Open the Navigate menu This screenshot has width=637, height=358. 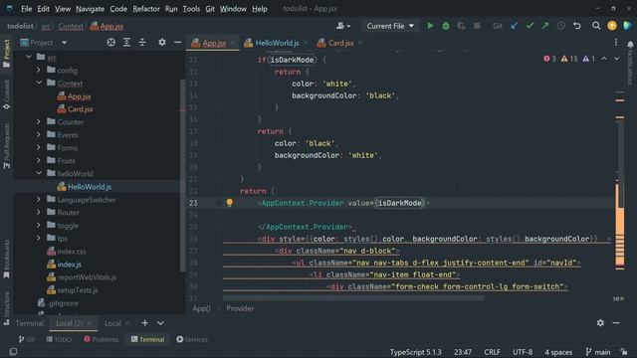(90, 9)
